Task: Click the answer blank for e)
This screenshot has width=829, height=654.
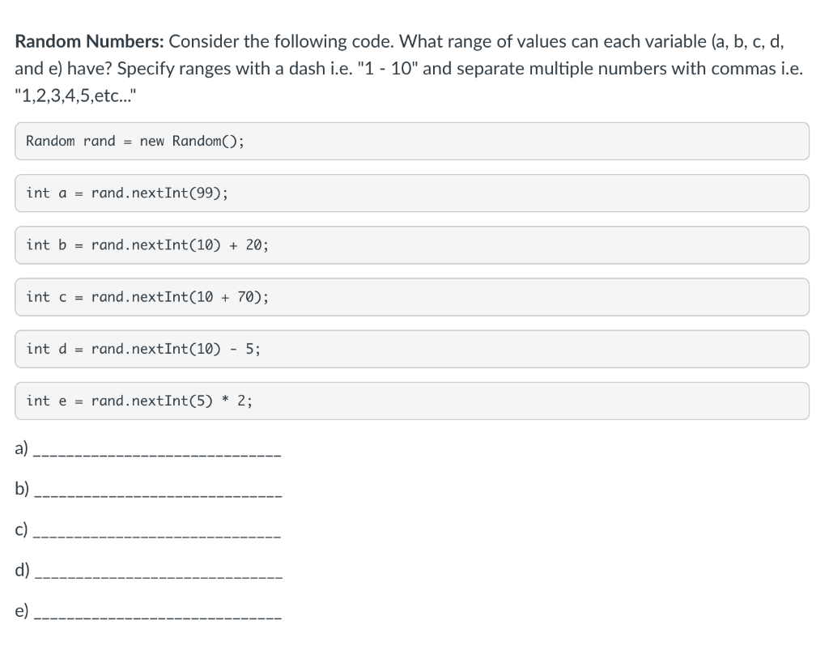Action: click(x=158, y=617)
